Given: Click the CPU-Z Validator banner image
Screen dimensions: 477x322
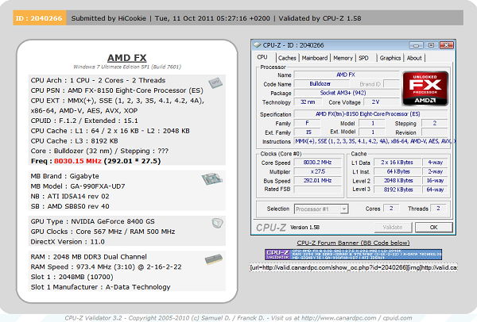Looking at the screenshot, I should tap(353, 255).
